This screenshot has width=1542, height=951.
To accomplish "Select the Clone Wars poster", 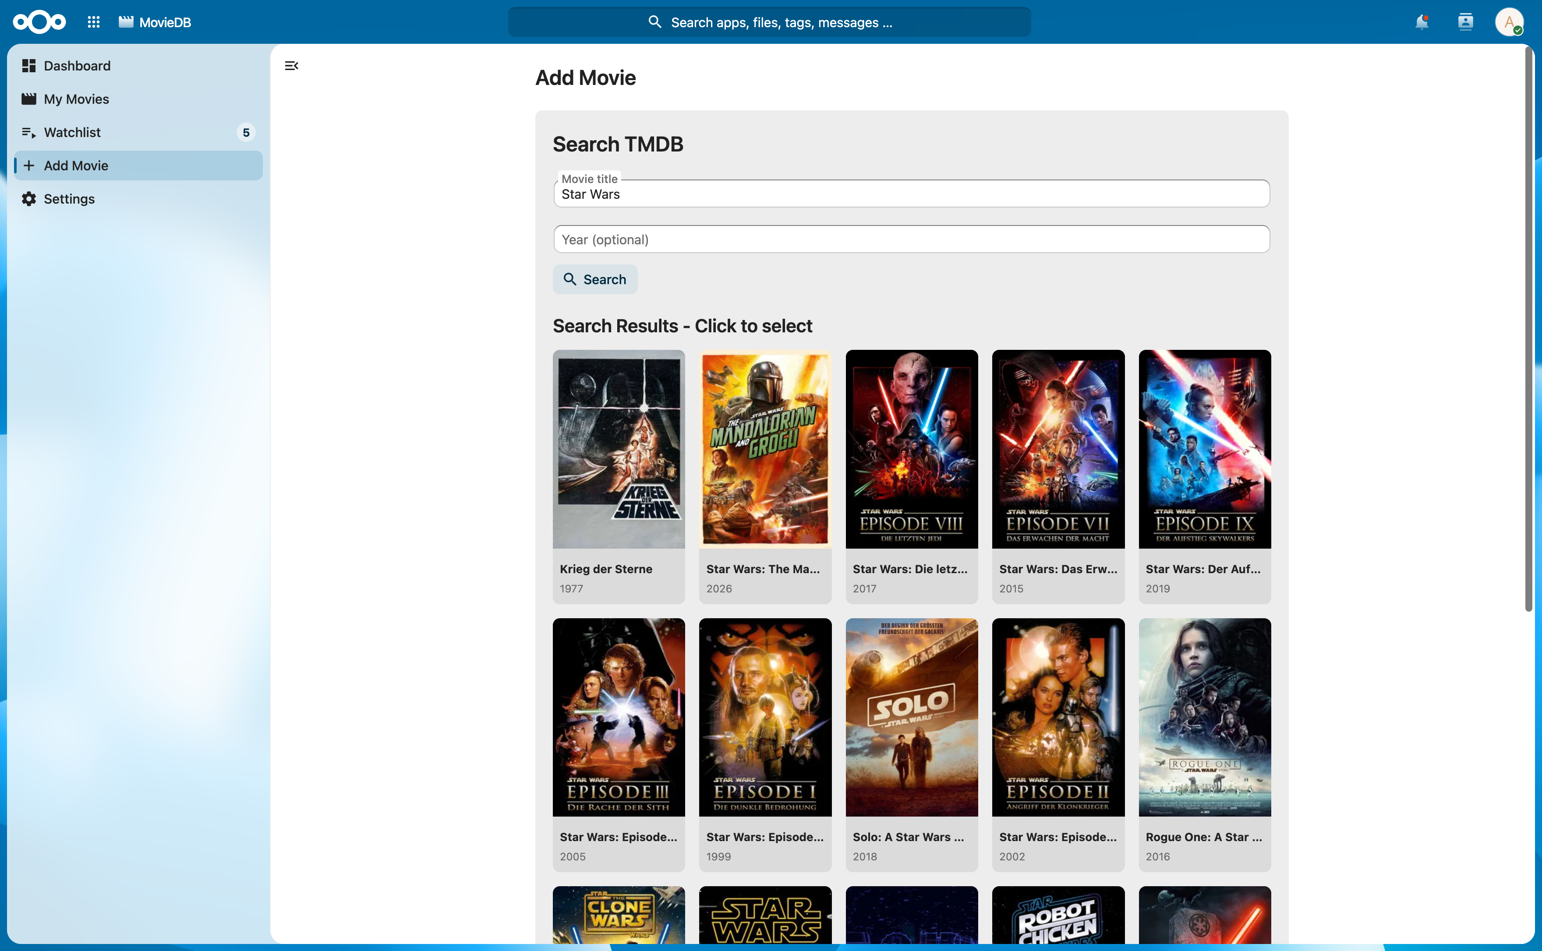I will tap(619, 915).
